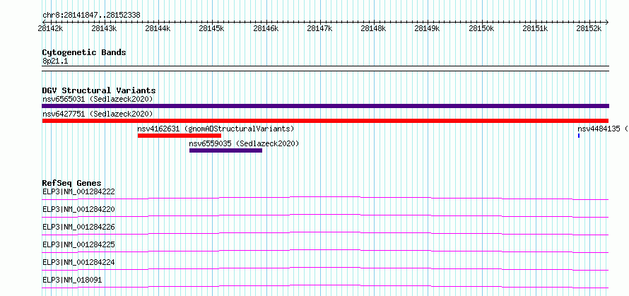Open the nsv4484135 label at right edge
This screenshot has height=296, width=629.
(603, 129)
